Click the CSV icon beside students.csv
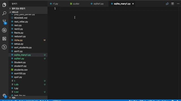Screen dimensions: 181x101 12,70
